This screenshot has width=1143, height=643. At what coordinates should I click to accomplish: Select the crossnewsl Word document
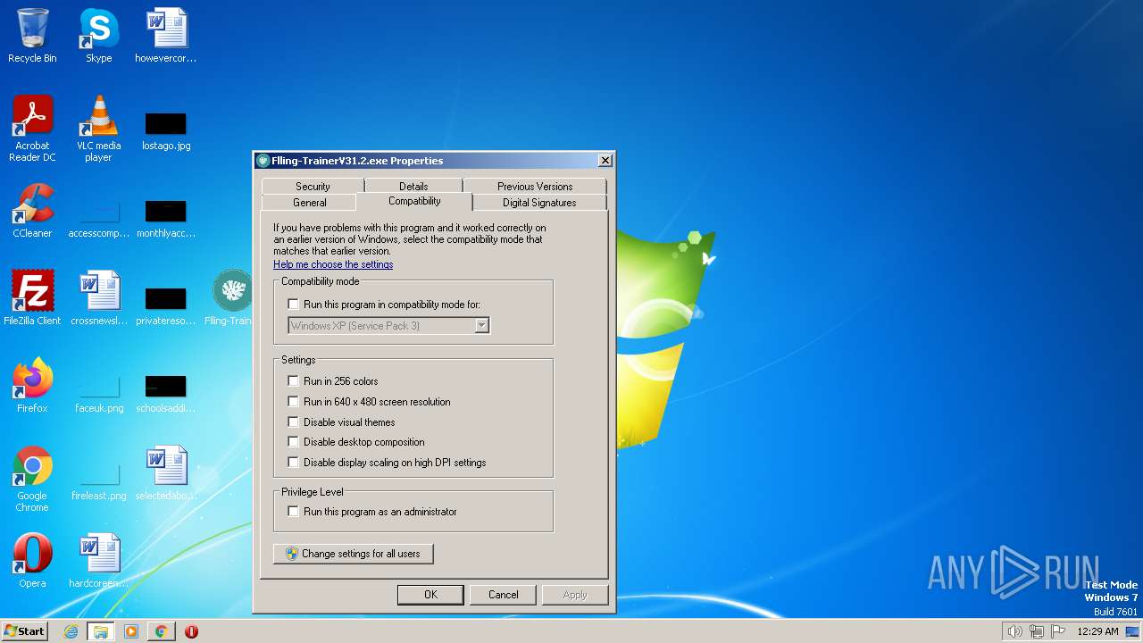[98, 297]
